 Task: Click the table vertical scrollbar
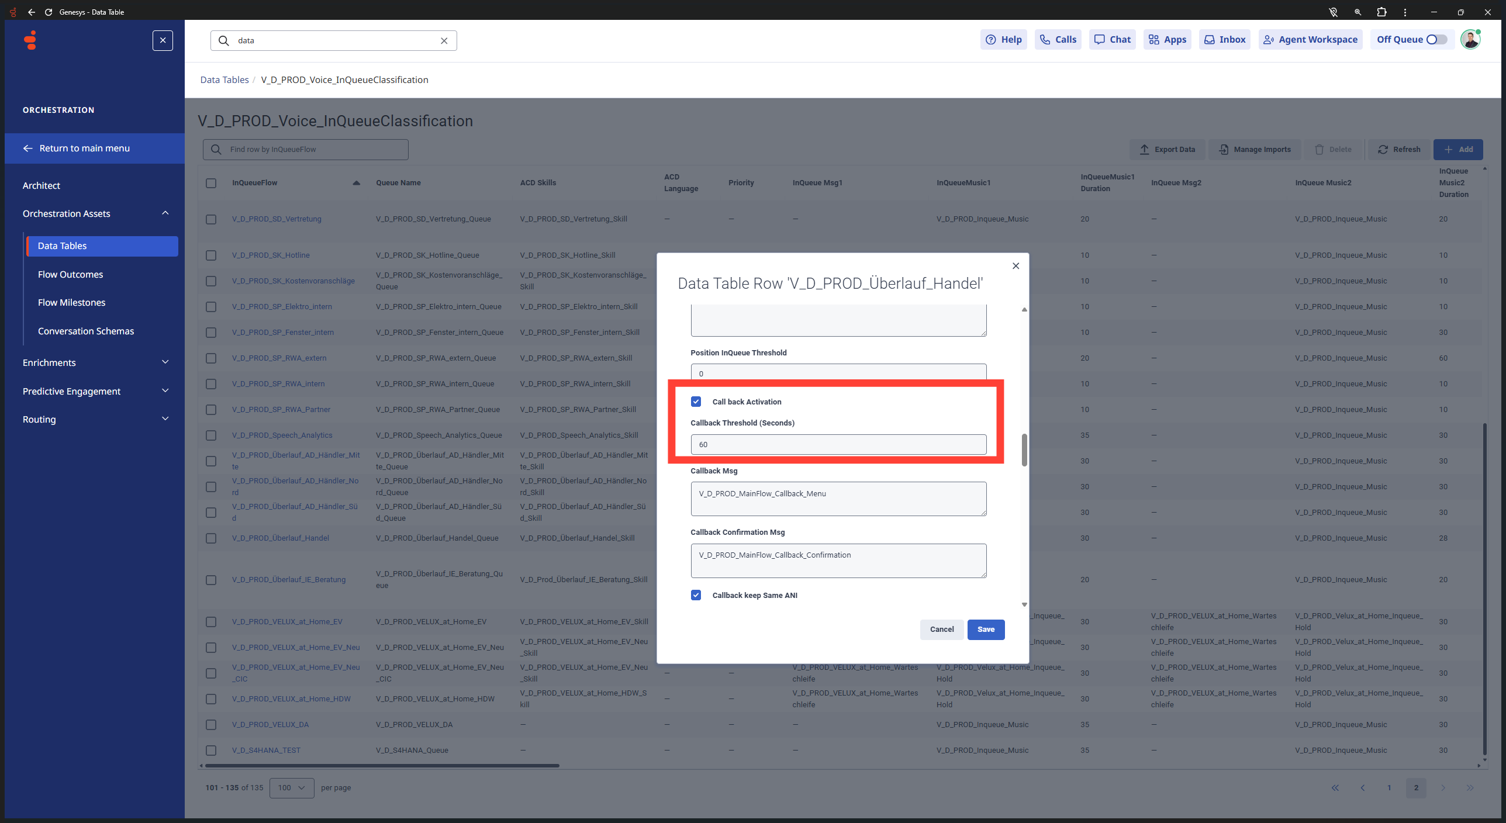1484,589
